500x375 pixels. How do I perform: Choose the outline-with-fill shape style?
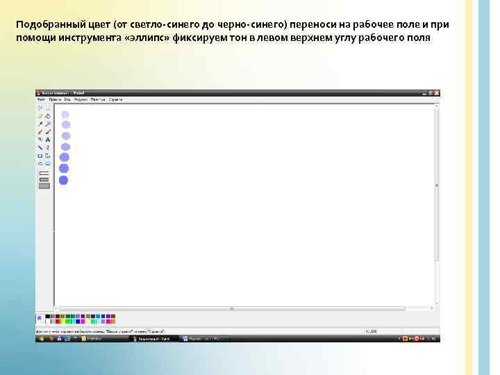pos(44,180)
